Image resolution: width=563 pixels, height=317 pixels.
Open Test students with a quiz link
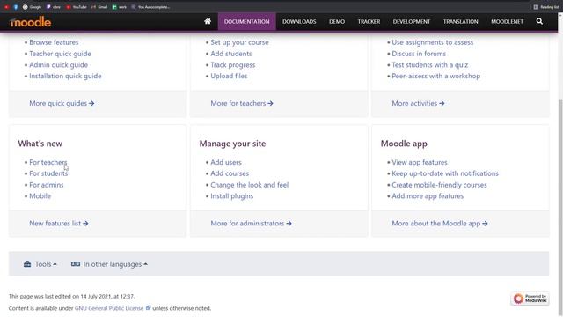click(x=430, y=64)
